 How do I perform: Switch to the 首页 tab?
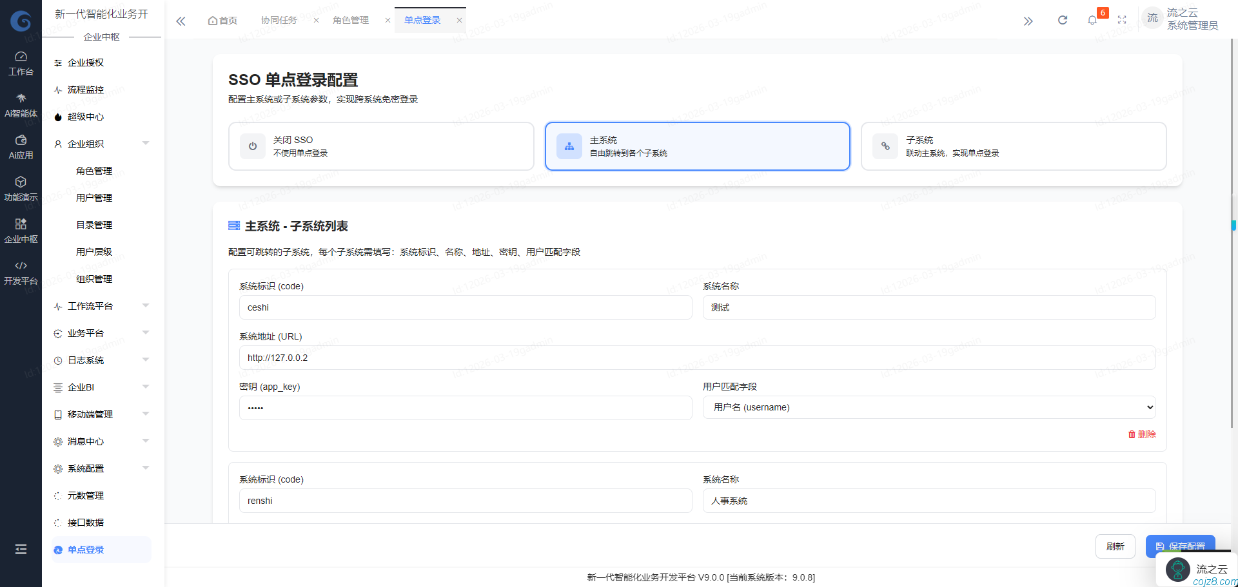pos(222,20)
